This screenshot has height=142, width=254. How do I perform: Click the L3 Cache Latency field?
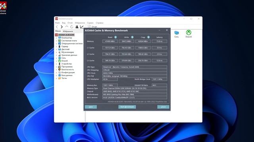pos(160,61)
